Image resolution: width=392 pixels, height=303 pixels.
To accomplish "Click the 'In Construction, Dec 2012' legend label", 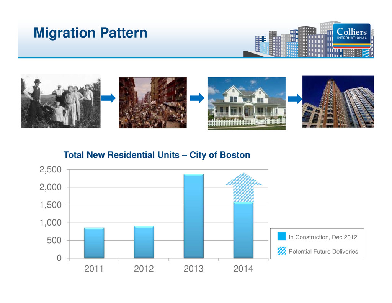I will click(x=323, y=237).
